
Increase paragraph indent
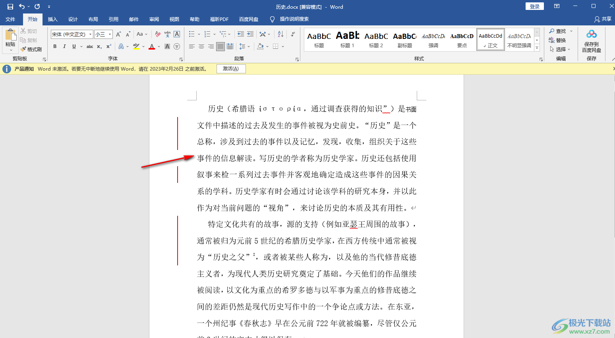pyautogui.click(x=250, y=35)
